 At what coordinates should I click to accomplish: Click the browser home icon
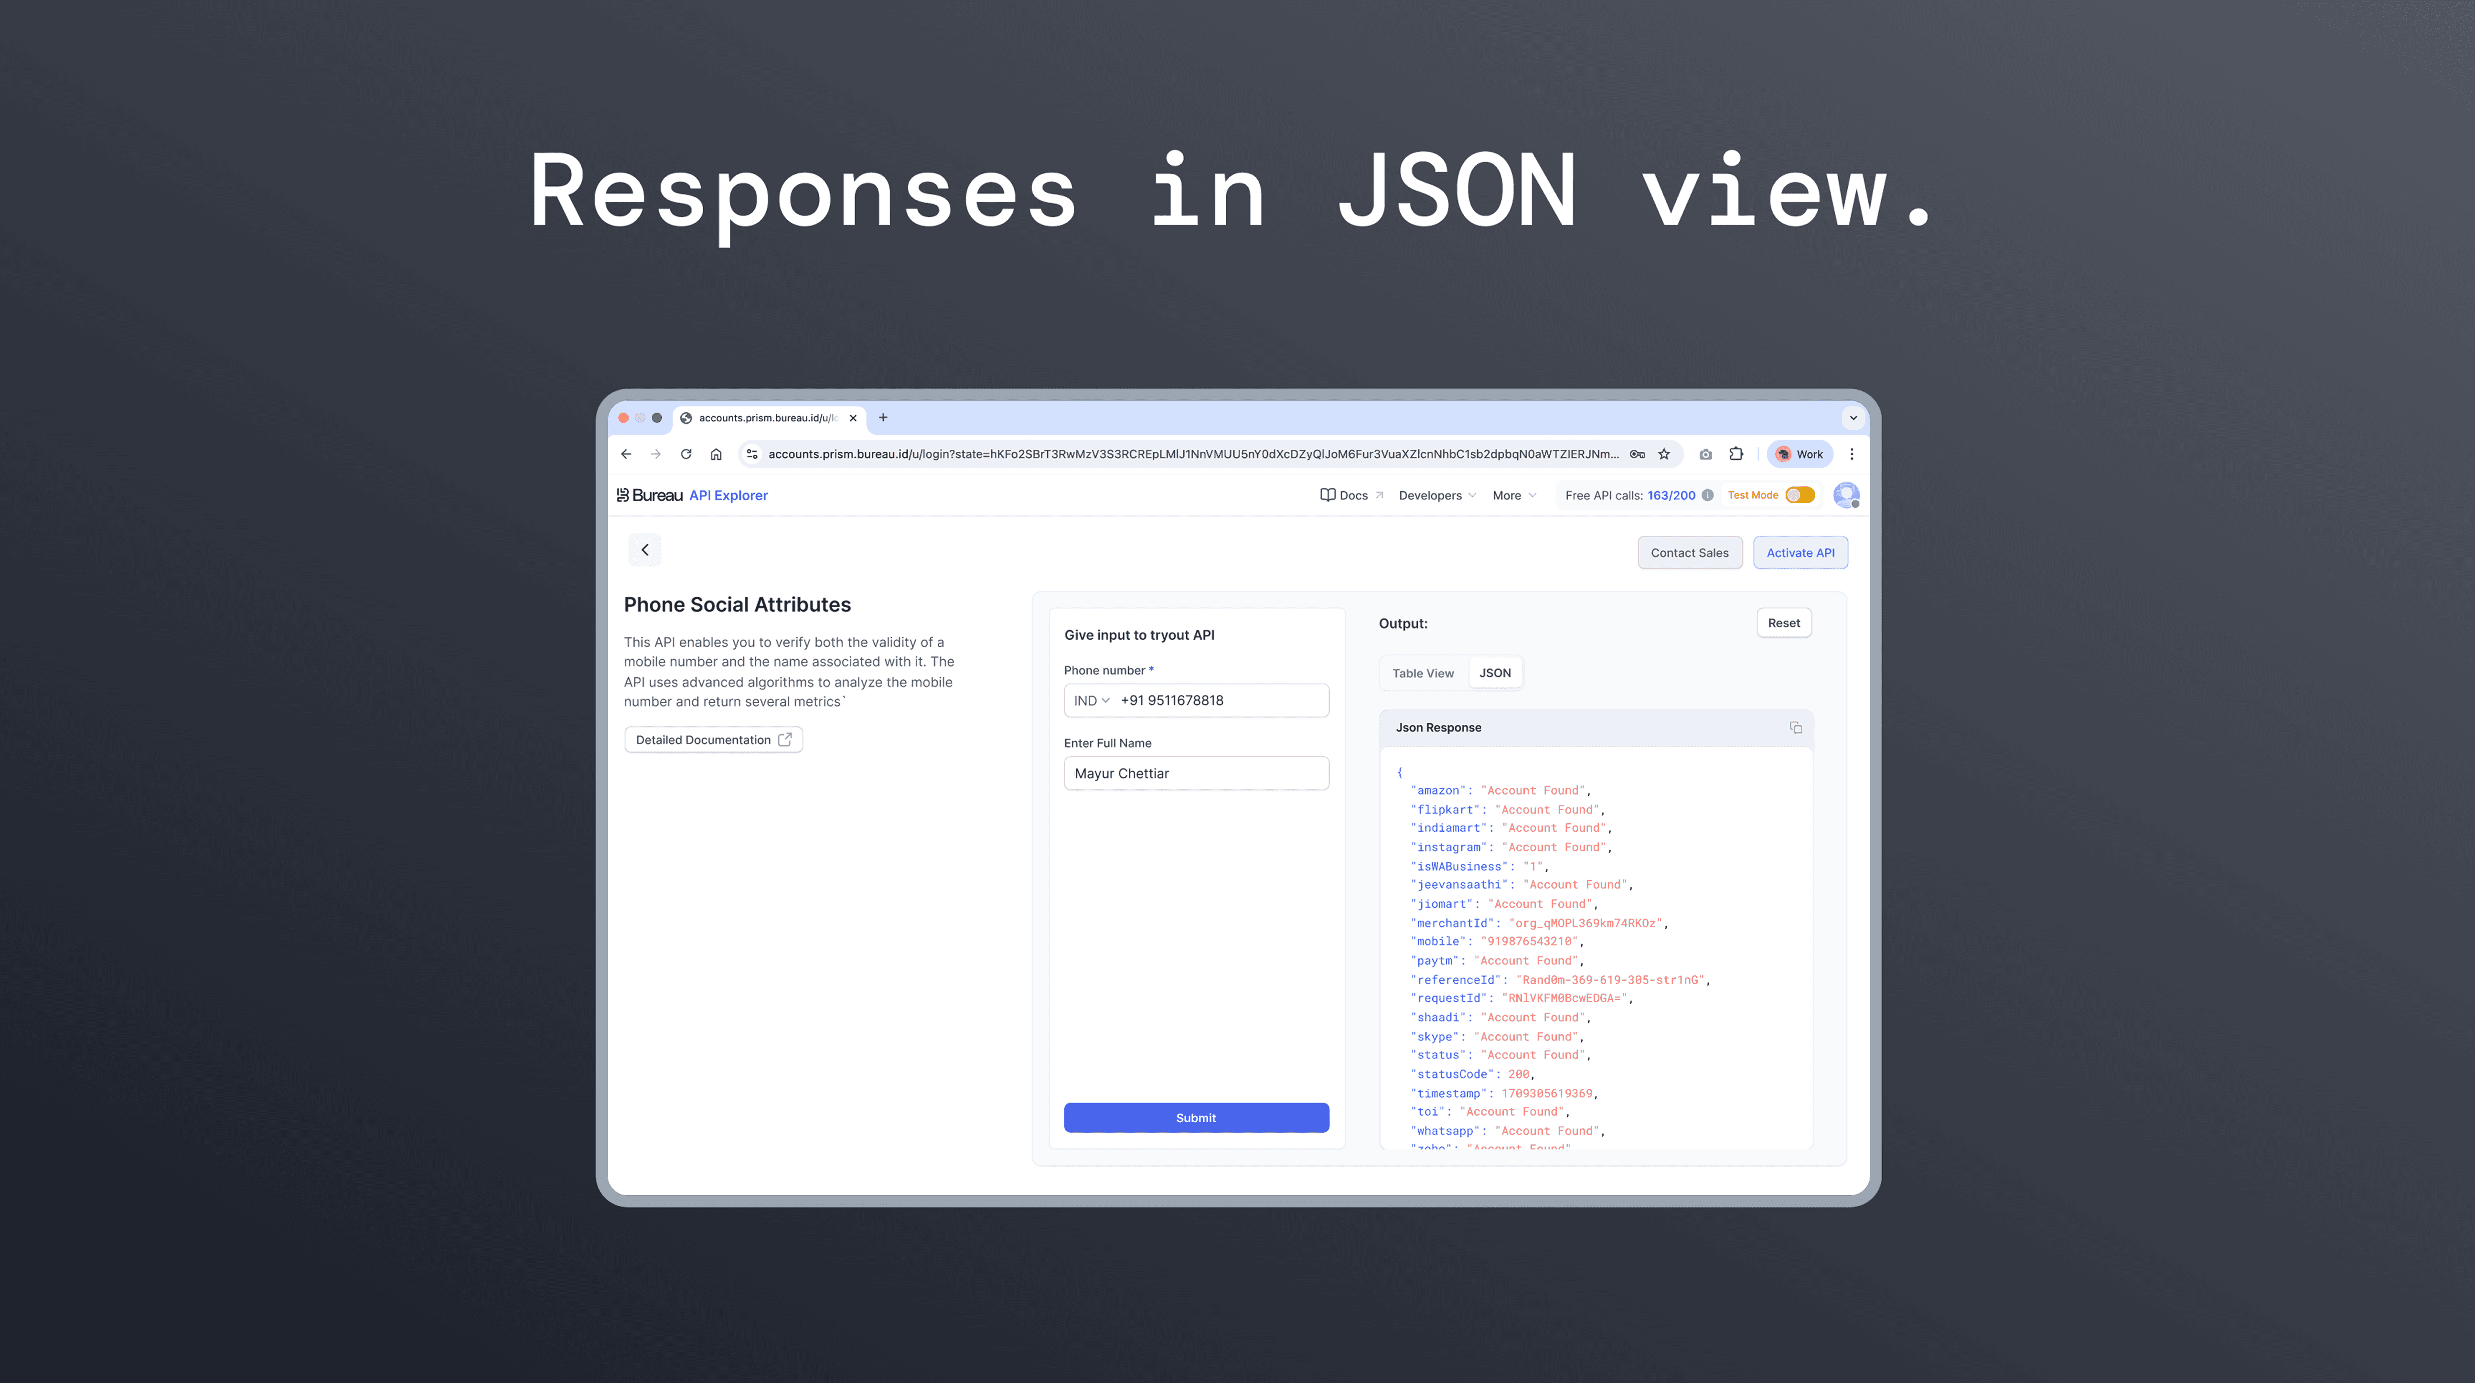(716, 454)
